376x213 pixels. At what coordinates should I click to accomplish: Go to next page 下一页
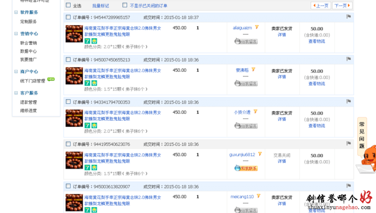tap(342, 5)
